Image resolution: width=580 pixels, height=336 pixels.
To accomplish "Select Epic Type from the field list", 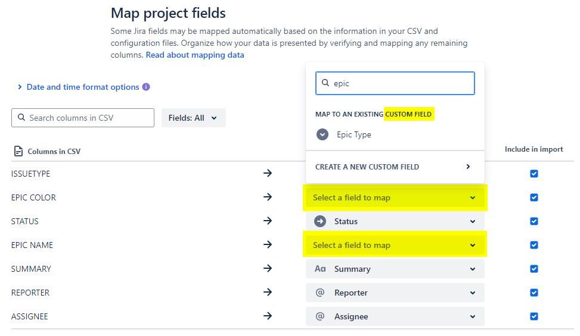I will pos(354,134).
